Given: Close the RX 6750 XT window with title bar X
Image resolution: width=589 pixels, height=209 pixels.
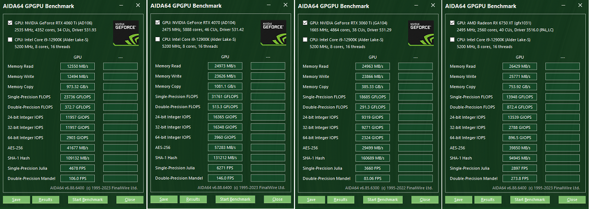Looking at the screenshot, I should 580,5.
